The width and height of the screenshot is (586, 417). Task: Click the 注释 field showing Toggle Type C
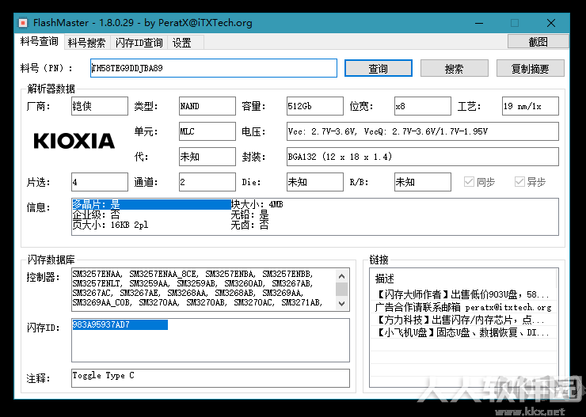211,378
